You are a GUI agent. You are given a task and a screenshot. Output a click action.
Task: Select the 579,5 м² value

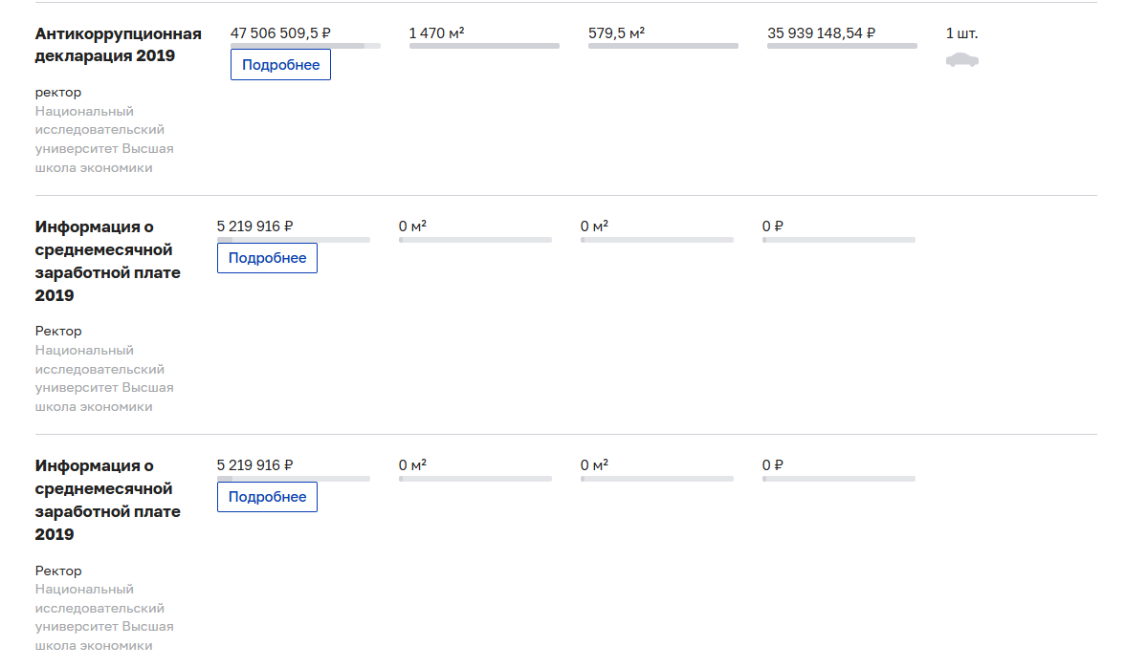[x=616, y=33]
